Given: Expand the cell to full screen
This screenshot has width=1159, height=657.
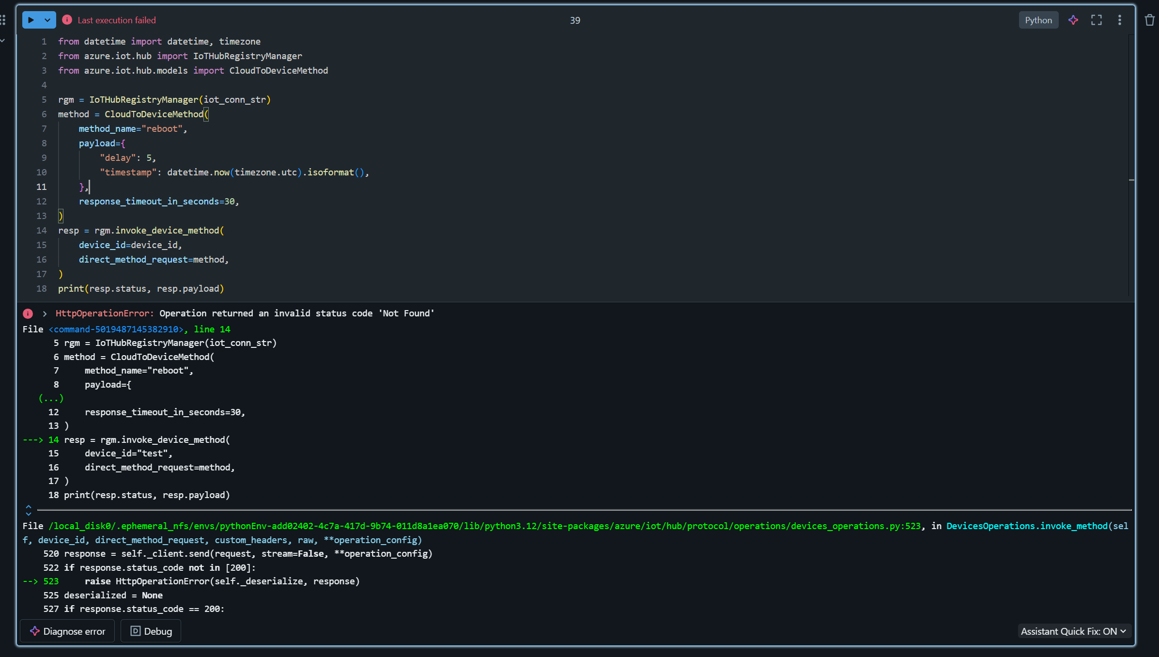Looking at the screenshot, I should [x=1097, y=20].
